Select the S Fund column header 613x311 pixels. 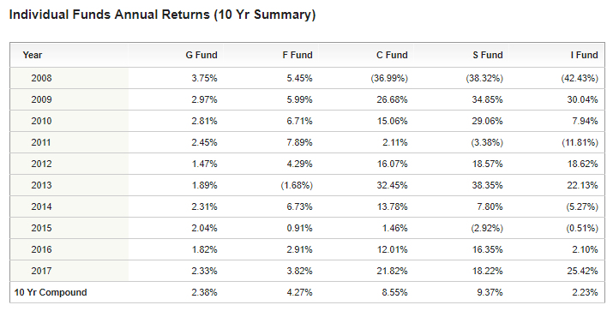click(x=488, y=55)
